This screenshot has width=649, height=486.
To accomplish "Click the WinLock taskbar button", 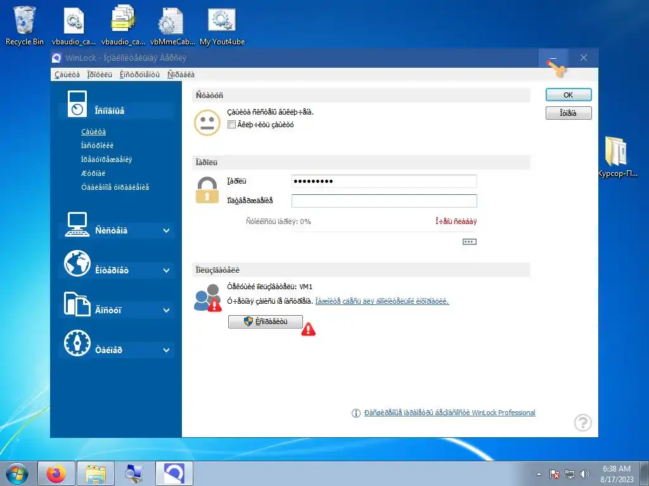I will tap(174, 473).
